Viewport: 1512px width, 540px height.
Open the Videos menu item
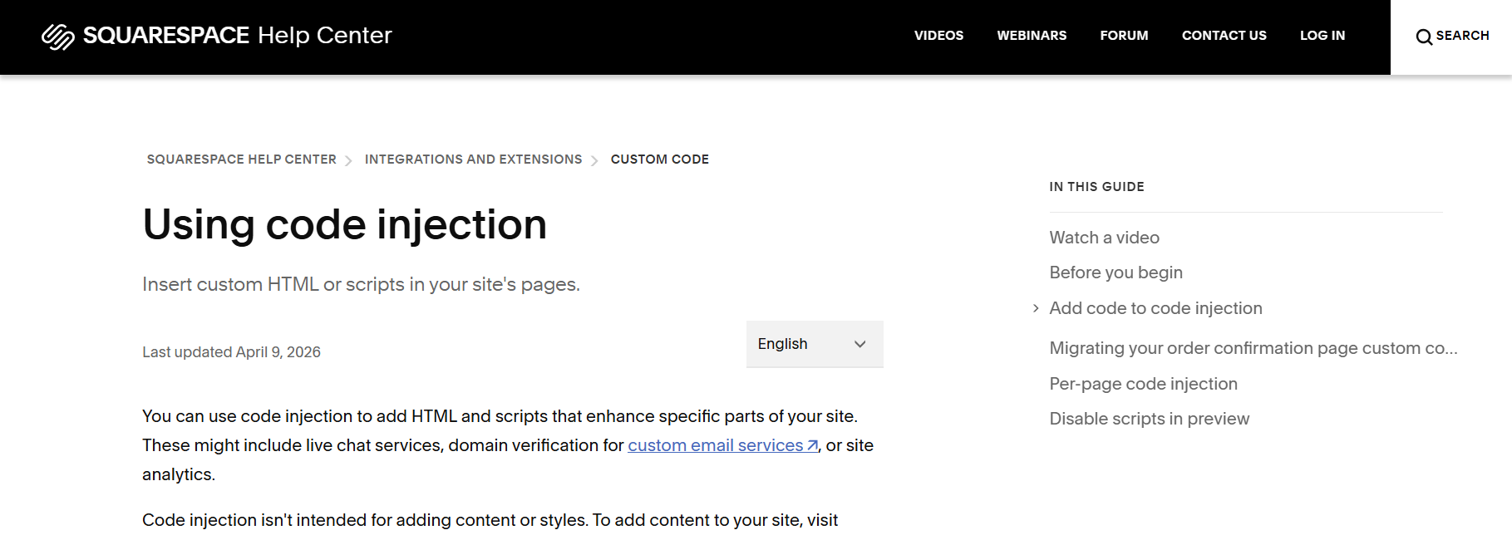tap(939, 36)
